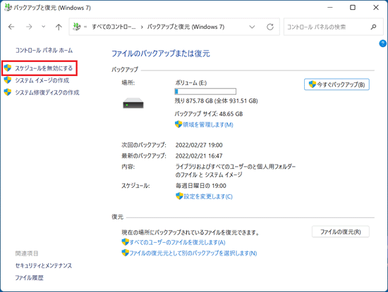Go up one level with up arrow
Screen dimensions: 388x292
click(x=59, y=27)
